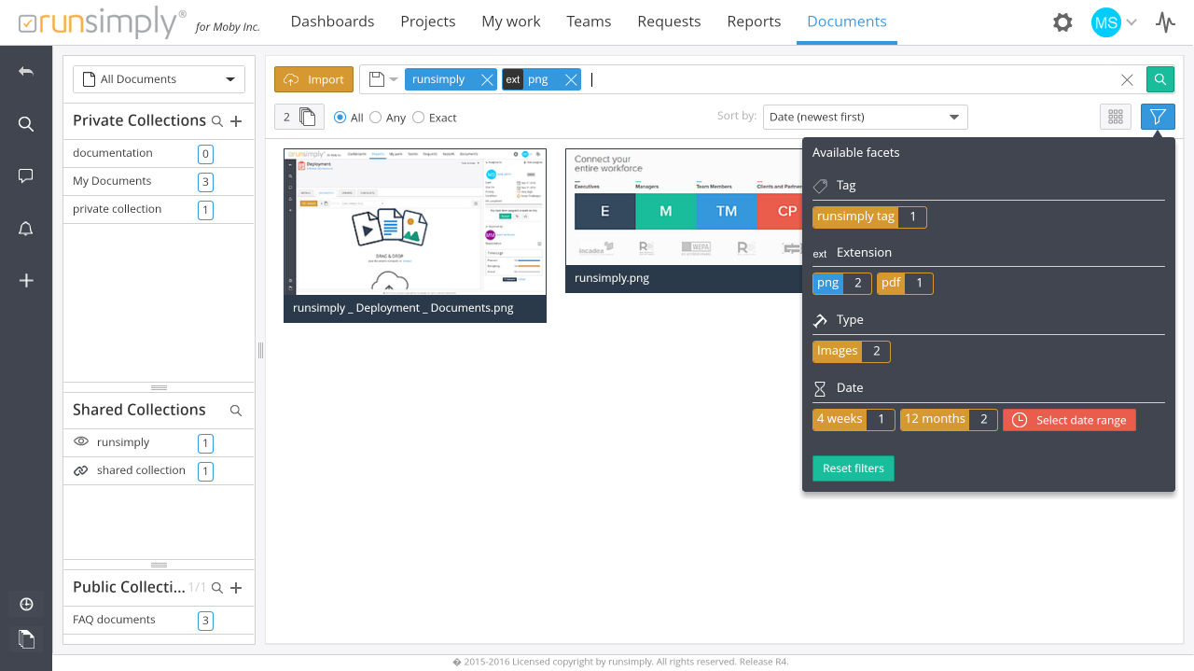This screenshot has height=671, width=1194.
Task: Click the Select date range button
Action: pyautogui.click(x=1069, y=420)
